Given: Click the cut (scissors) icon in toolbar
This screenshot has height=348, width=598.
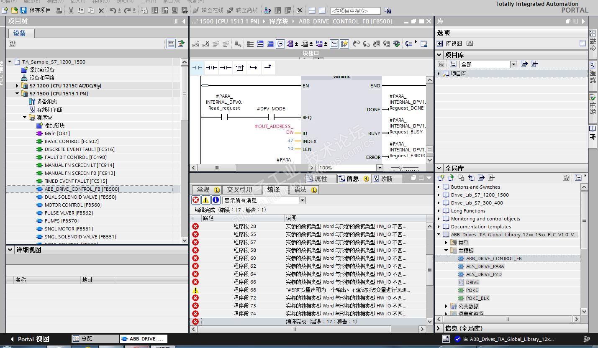Looking at the screenshot, I should tap(71, 10).
